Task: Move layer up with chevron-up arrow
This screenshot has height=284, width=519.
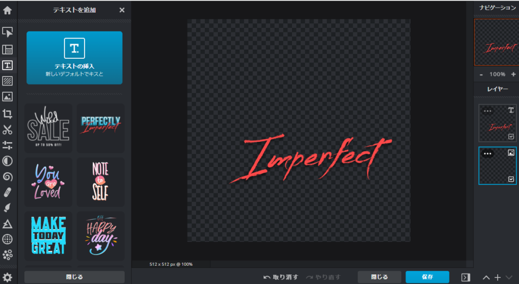Action: 486,277
